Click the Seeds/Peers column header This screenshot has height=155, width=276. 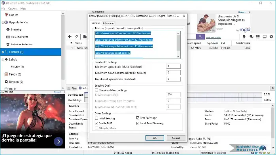[x=243, y=43]
